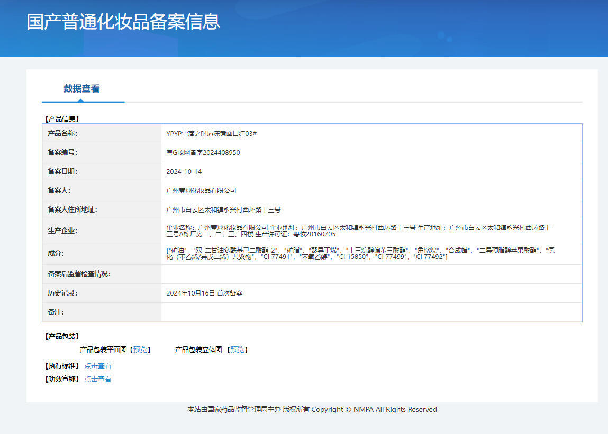The image size is (608, 434).
Task: Open 功效宣称 点击查看 link
Action: [98, 379]
